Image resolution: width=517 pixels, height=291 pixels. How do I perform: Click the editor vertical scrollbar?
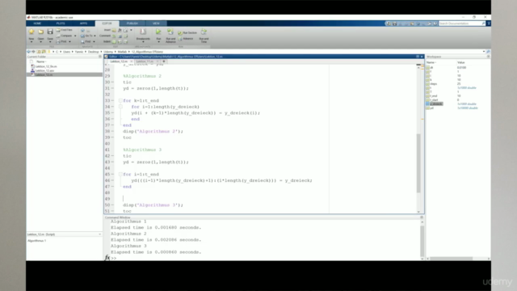(x=418, y=162)
